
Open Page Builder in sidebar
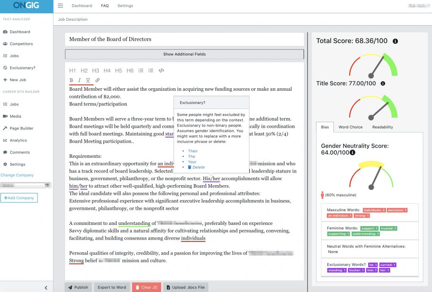click(x=18, y=128)
